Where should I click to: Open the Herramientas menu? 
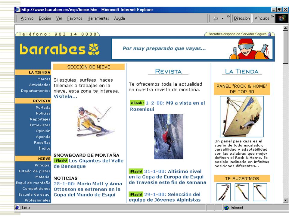click(x=98, y=18)
